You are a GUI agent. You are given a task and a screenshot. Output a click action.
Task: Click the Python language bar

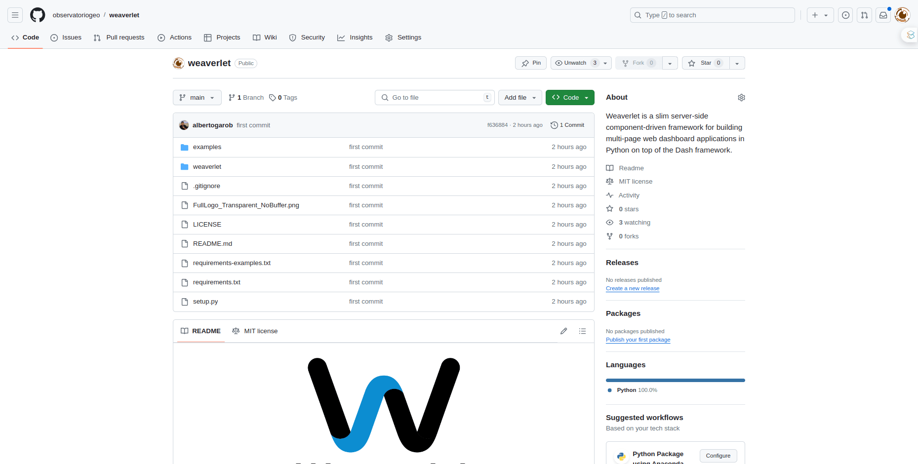pos(676,381)
